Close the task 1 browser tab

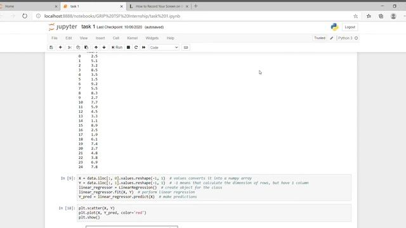tap(121, 6)
